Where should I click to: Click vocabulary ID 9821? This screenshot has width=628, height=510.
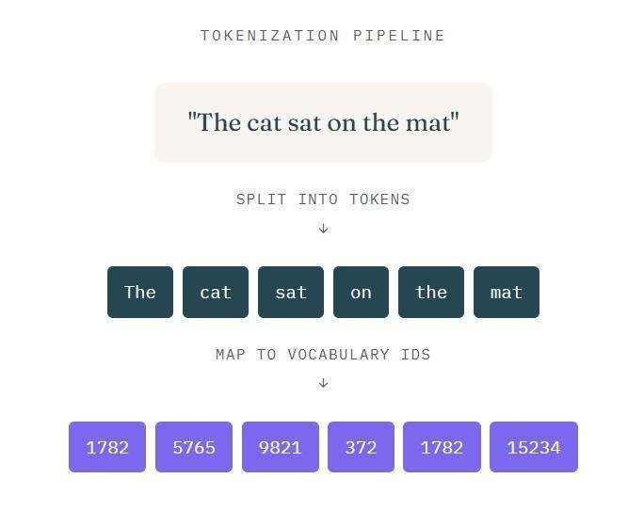click(281, 447)
